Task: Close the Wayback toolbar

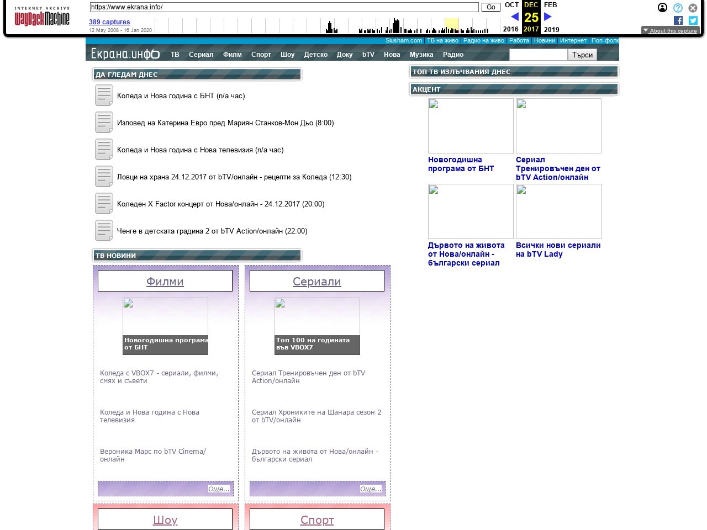Action: click(693, 8)
